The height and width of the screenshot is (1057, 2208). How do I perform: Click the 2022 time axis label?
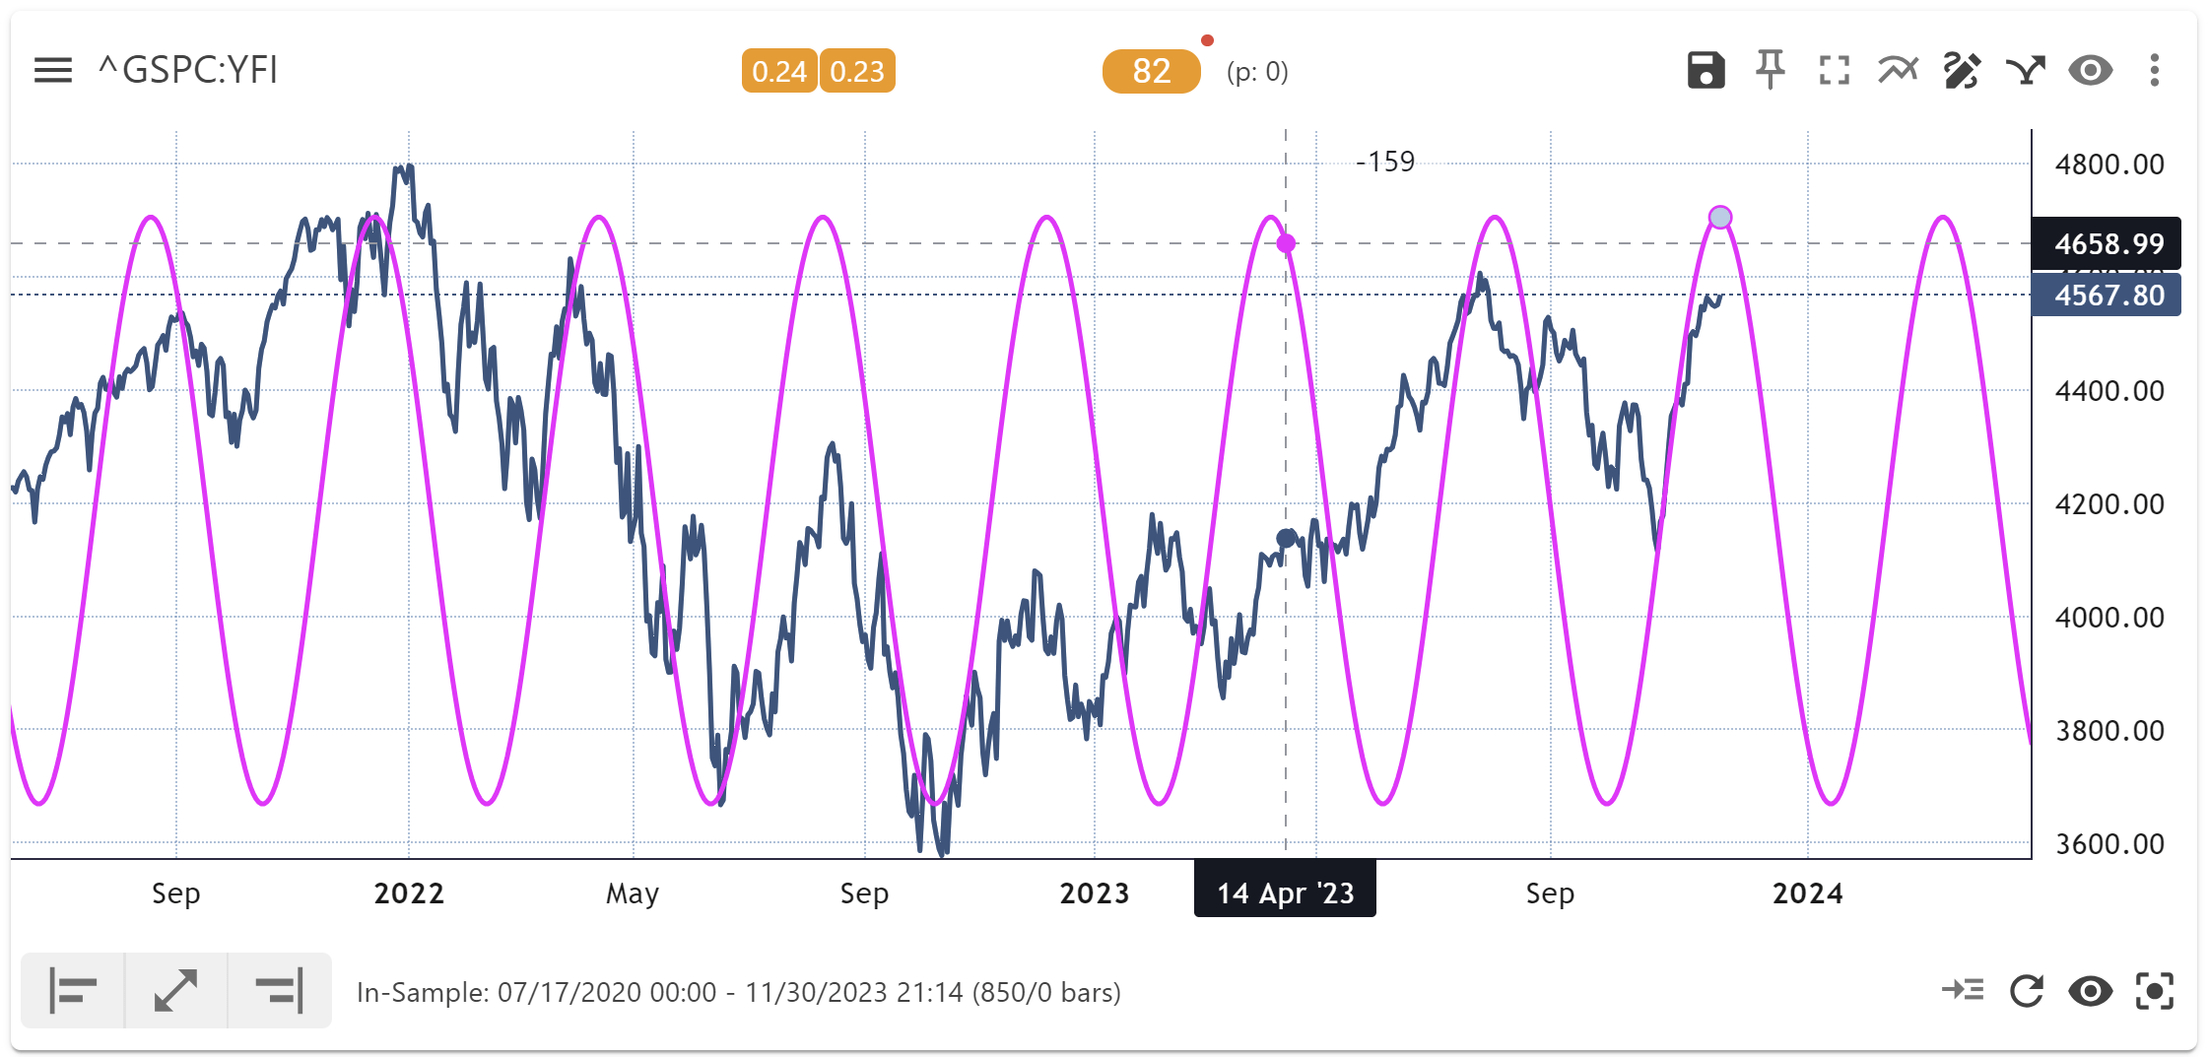[x=409, y=892]
